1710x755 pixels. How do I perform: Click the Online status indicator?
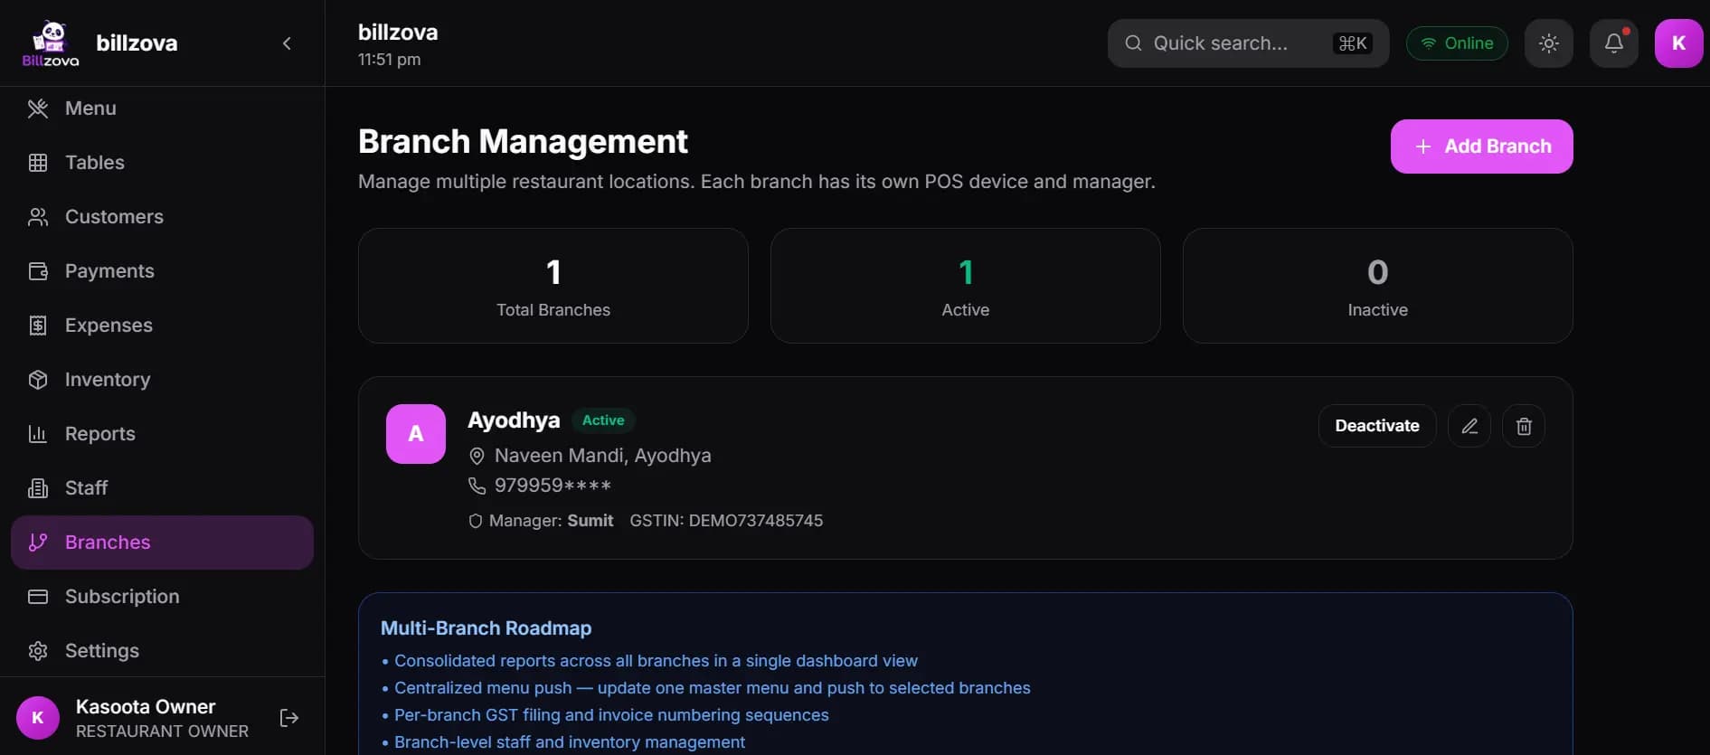click(x=1457, y=43)
